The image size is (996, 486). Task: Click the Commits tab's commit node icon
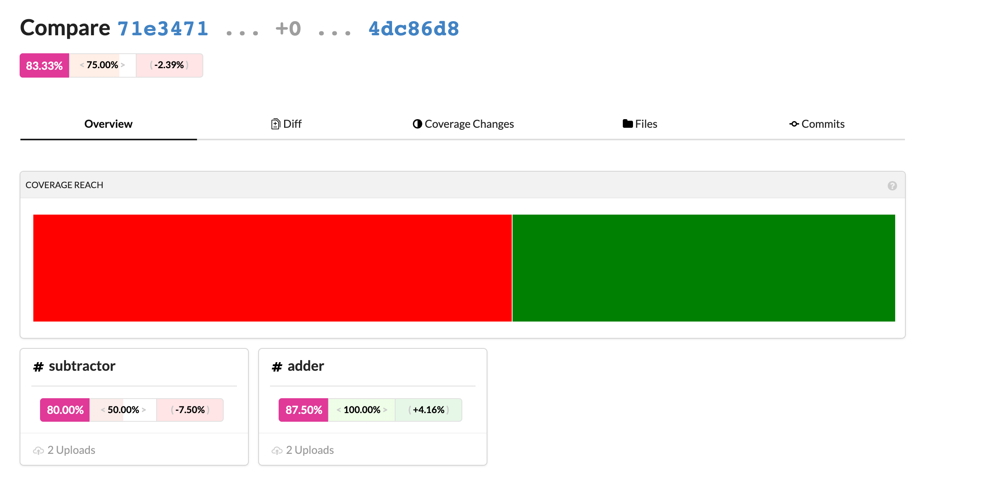click(x=794, y=124)
